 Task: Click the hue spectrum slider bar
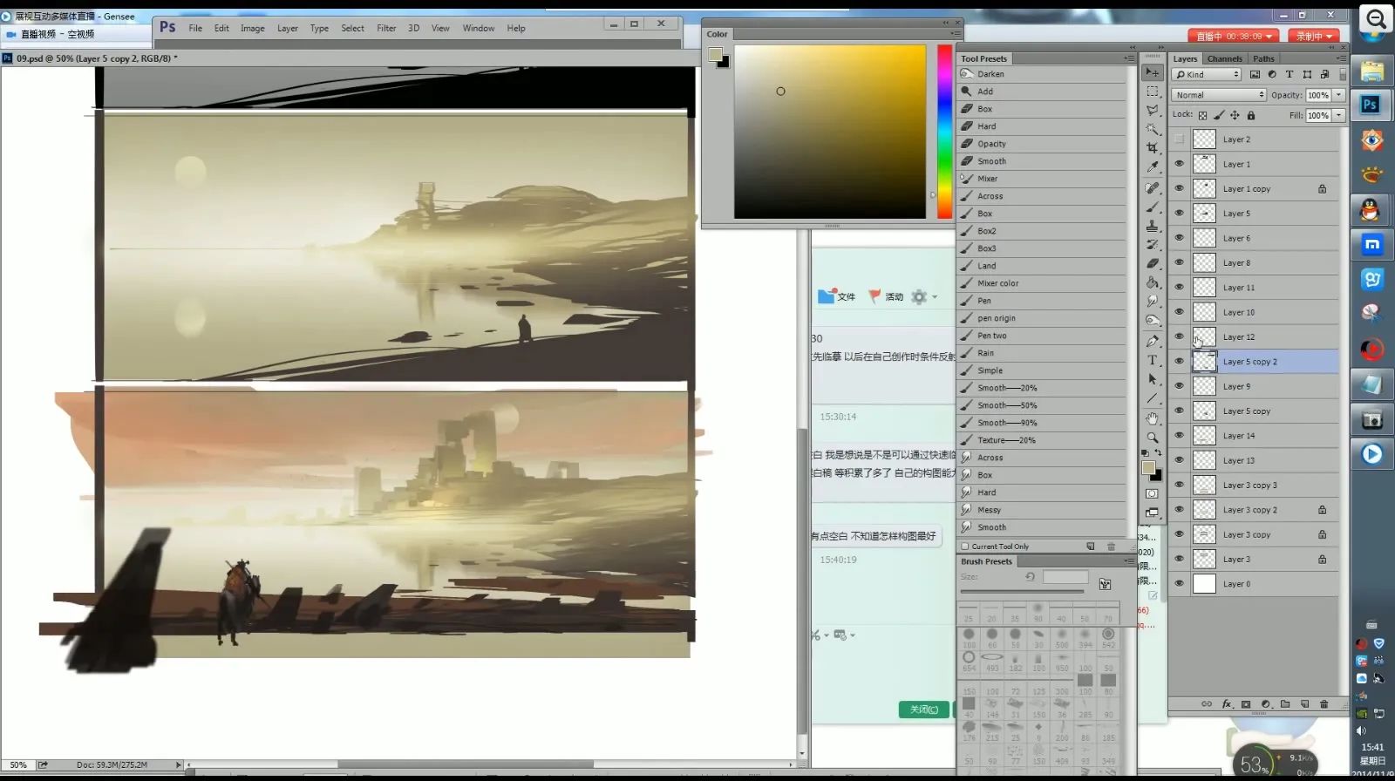[x=944, y=131]
